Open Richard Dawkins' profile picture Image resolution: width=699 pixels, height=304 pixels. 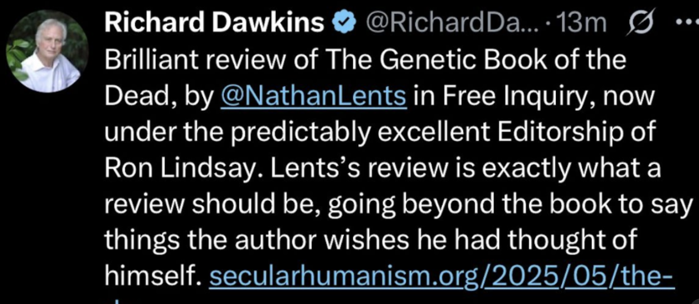click(47, 51)
